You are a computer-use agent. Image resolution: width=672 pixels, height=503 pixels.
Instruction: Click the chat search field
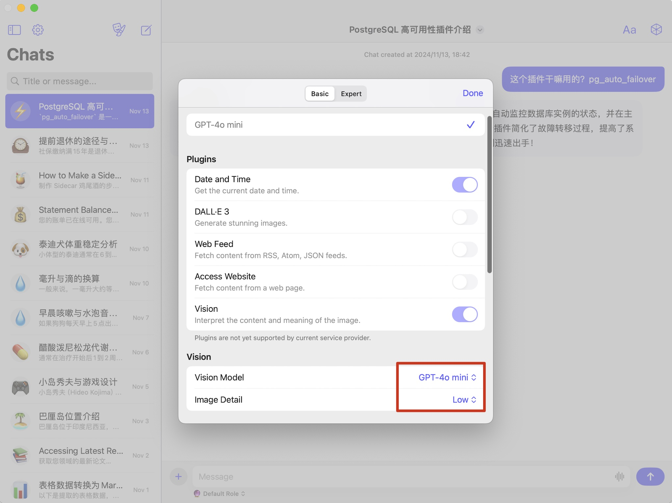coord(80,81)
